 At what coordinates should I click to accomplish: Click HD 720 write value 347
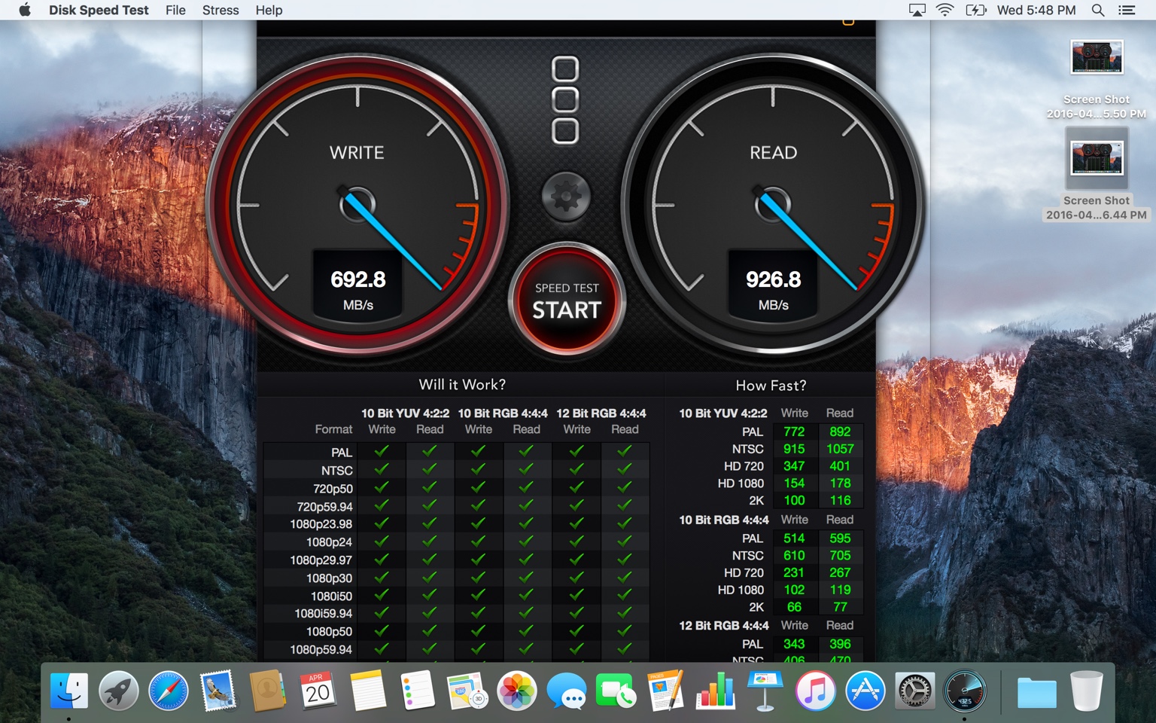(x=794, y=466)
